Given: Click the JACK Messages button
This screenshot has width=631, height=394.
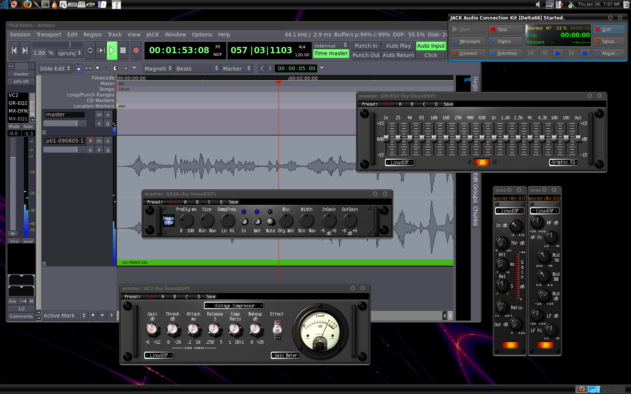Looking at the screenshot, I should point(468,41).
